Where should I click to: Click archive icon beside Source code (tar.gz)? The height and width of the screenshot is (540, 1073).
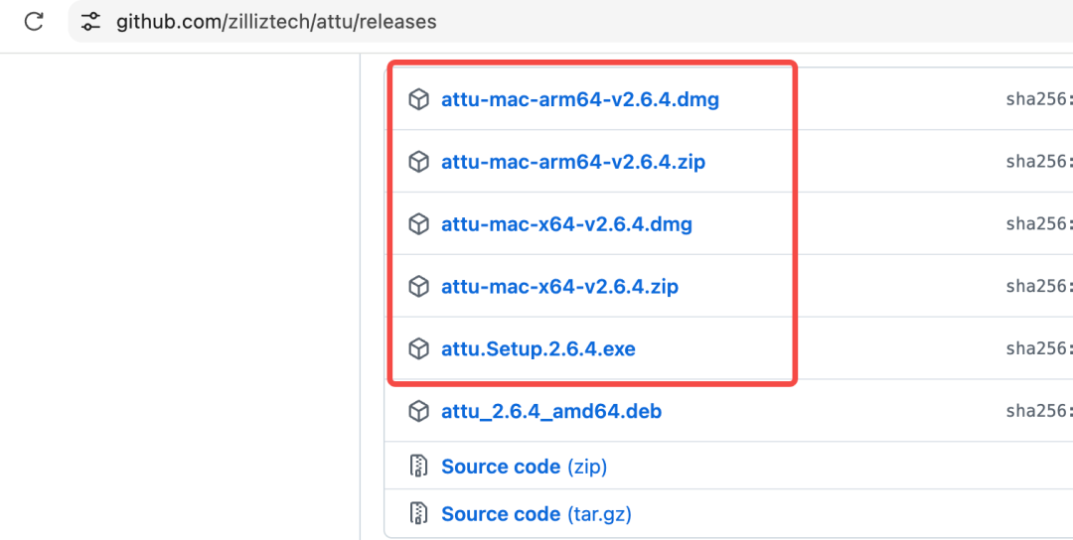click(x=419, y=513)
